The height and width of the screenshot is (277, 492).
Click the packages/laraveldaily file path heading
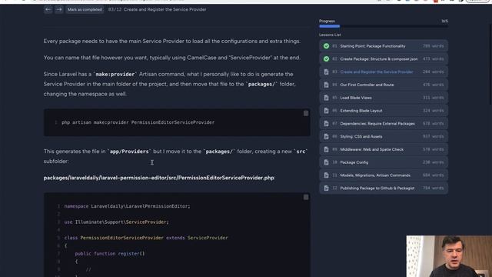pos(159,178)
